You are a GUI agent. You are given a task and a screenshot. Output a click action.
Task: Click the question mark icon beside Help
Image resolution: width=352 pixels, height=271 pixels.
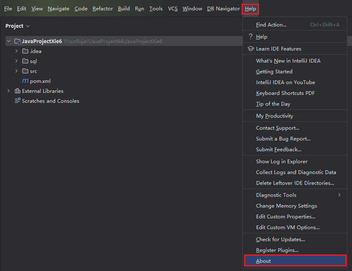(251, 36)
